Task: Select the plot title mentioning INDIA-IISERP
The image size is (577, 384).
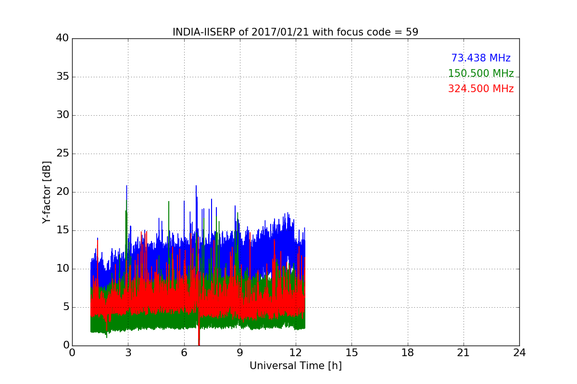Action: click(295, 32)
